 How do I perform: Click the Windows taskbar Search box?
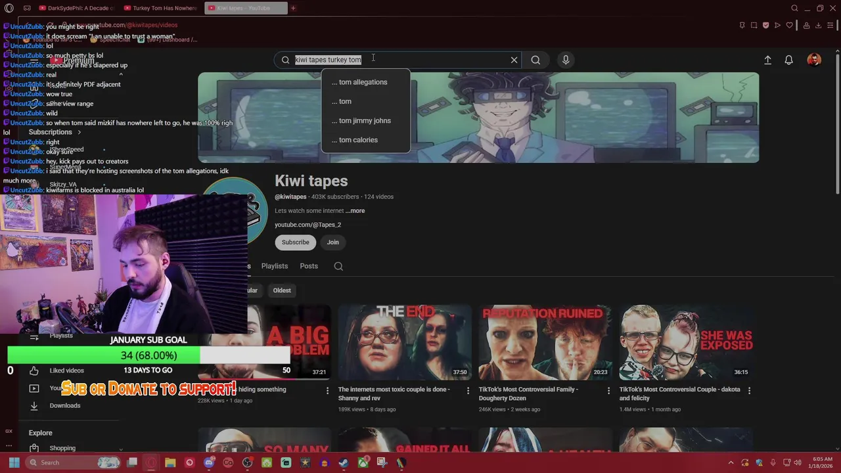click(73, 462)
